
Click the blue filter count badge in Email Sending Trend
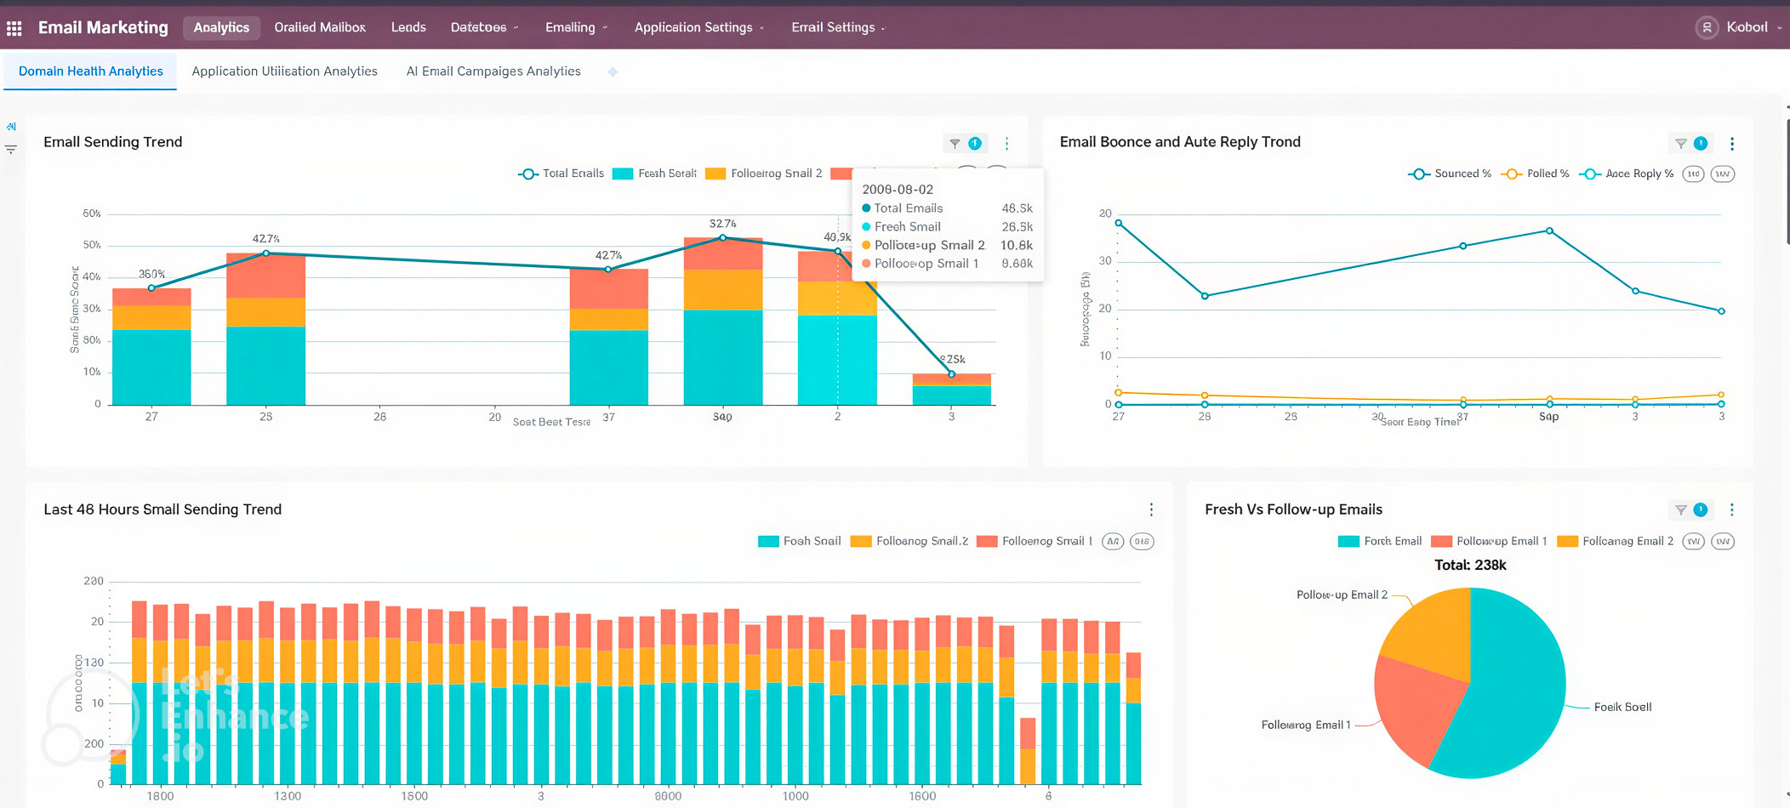(x=975, y=144)
